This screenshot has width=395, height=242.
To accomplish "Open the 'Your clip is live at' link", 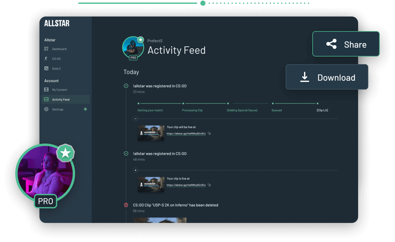I will [186, 185].
